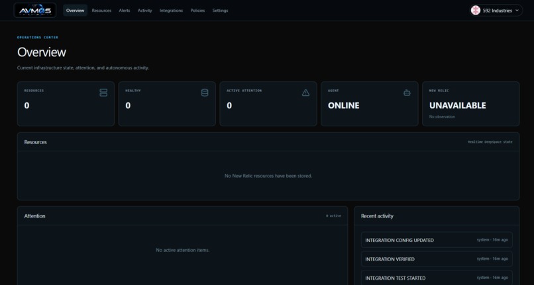Click the Resources count value 0
Screen dimensions: 534x285
pyautogui.click(x=27, y=105)
